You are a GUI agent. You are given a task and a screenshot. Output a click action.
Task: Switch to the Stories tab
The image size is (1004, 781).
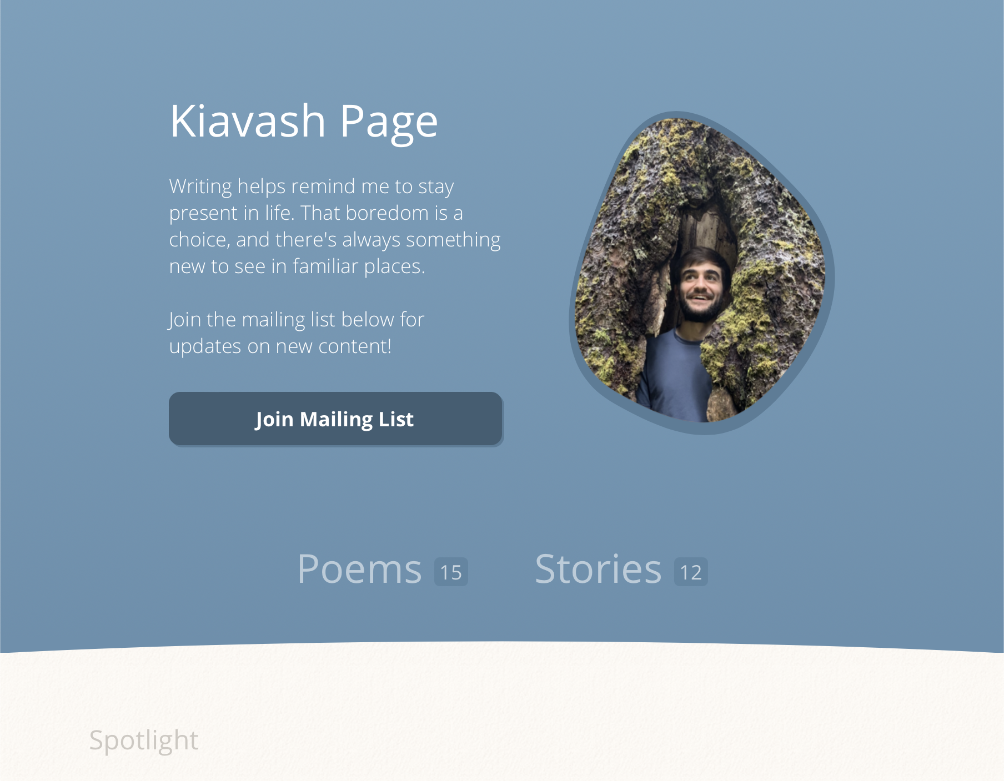click(x=598, y=570)
